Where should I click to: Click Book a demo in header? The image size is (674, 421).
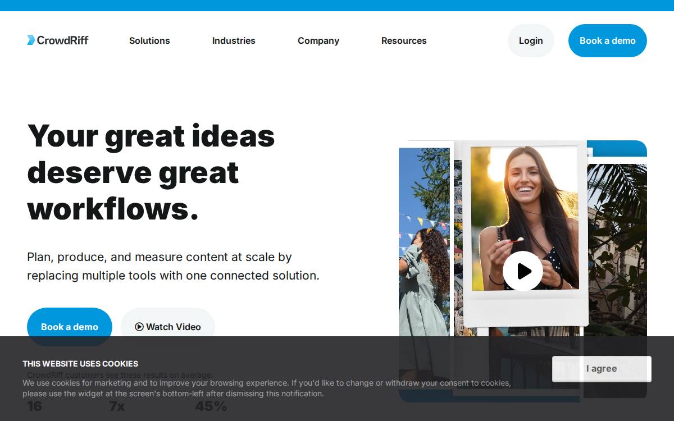(x=608, y=40)
